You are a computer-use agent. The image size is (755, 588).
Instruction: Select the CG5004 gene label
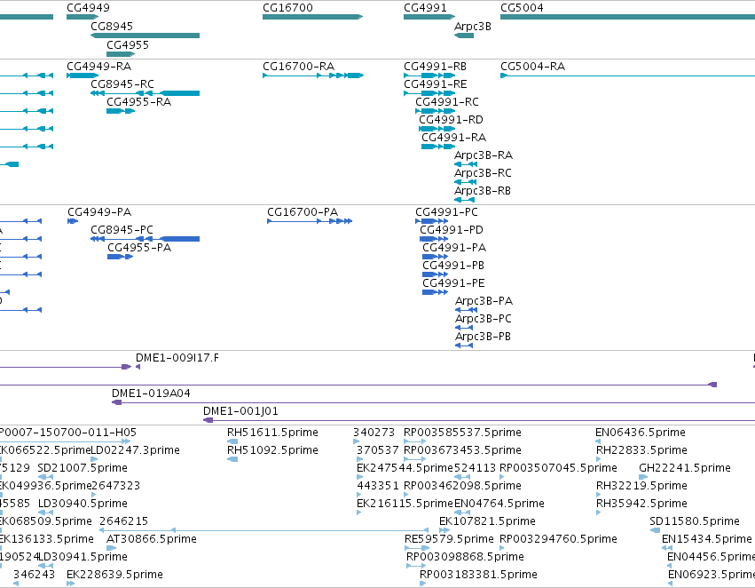522,8
